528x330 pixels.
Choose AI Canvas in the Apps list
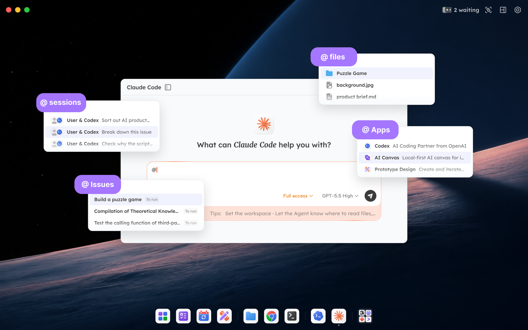point(415,158)
